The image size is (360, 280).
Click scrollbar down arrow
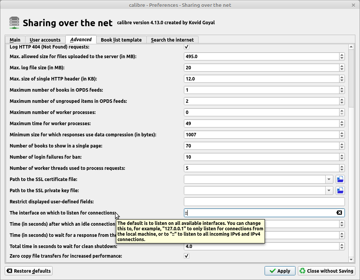(x=351, y=260)
